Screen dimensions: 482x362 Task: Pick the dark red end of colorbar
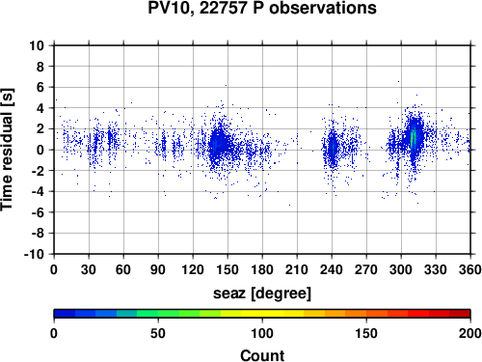pos(460,314)
